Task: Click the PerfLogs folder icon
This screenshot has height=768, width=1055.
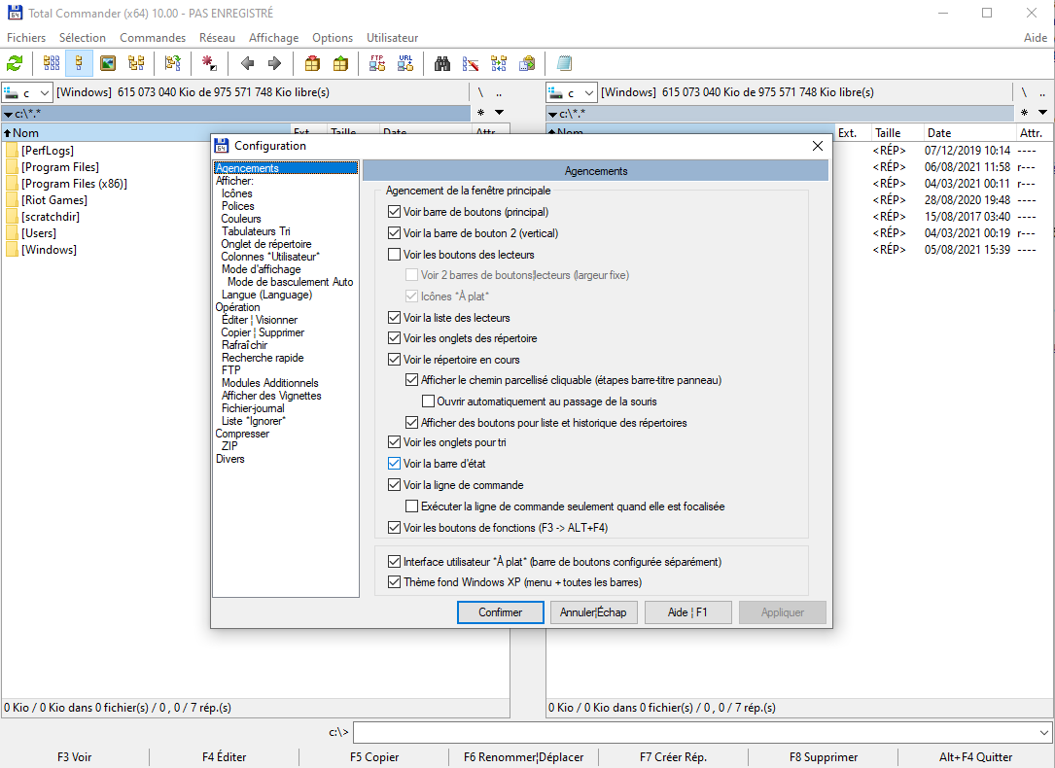Action: pos(12,151)
